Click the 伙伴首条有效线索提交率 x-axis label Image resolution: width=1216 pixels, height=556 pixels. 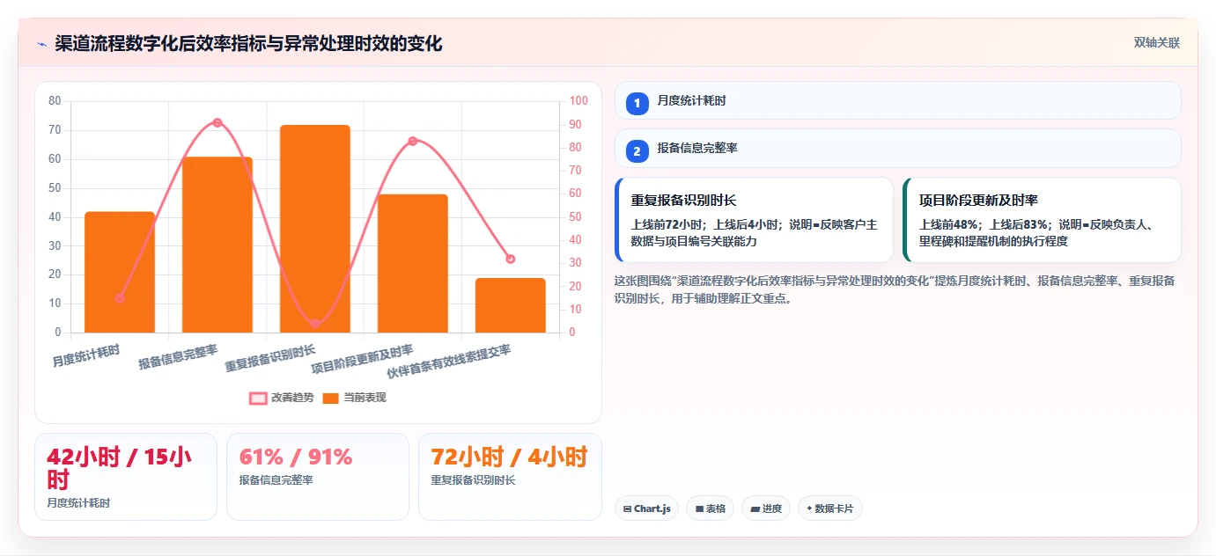coord(448,362)
